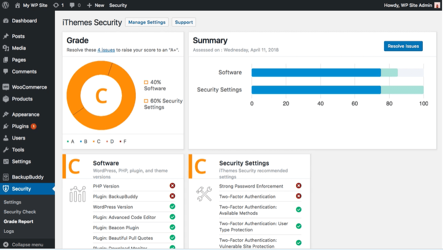This screenshot has height=250, width=443.
Task: Click the admin user avatar
Action: pyautogui.click(x=437, y=5)
